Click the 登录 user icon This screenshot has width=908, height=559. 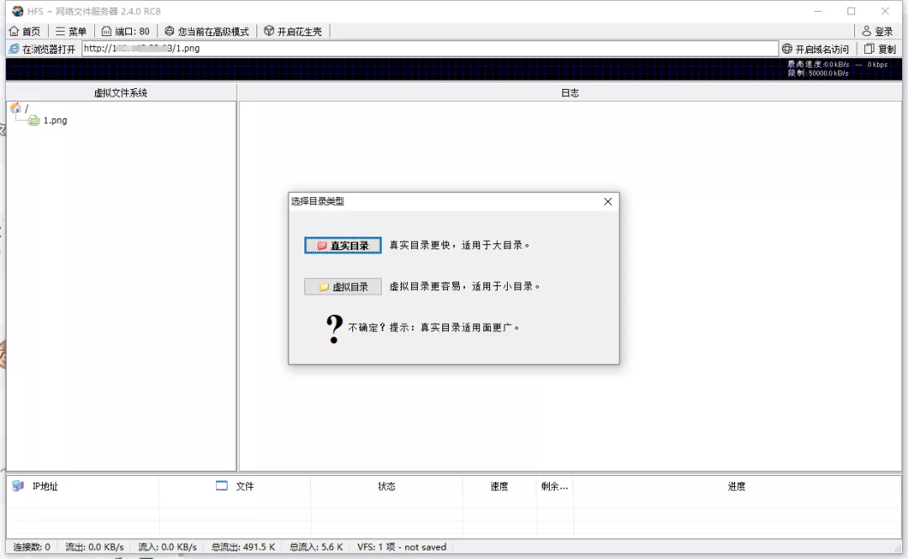click(867, 30)
